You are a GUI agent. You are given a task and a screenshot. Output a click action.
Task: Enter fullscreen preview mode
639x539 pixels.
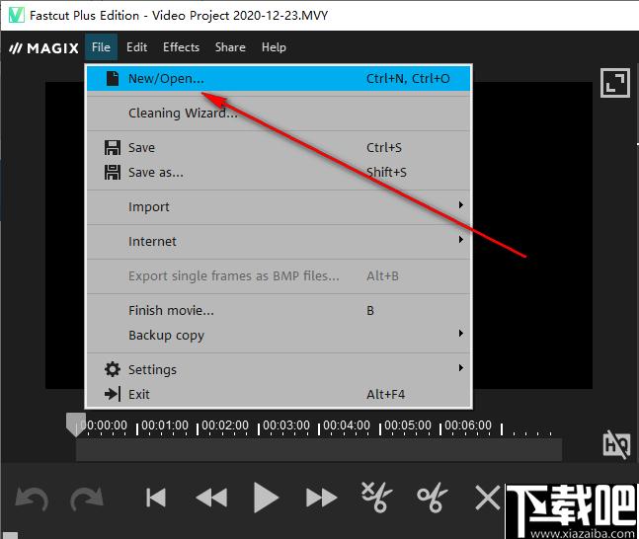pos(615,83)
